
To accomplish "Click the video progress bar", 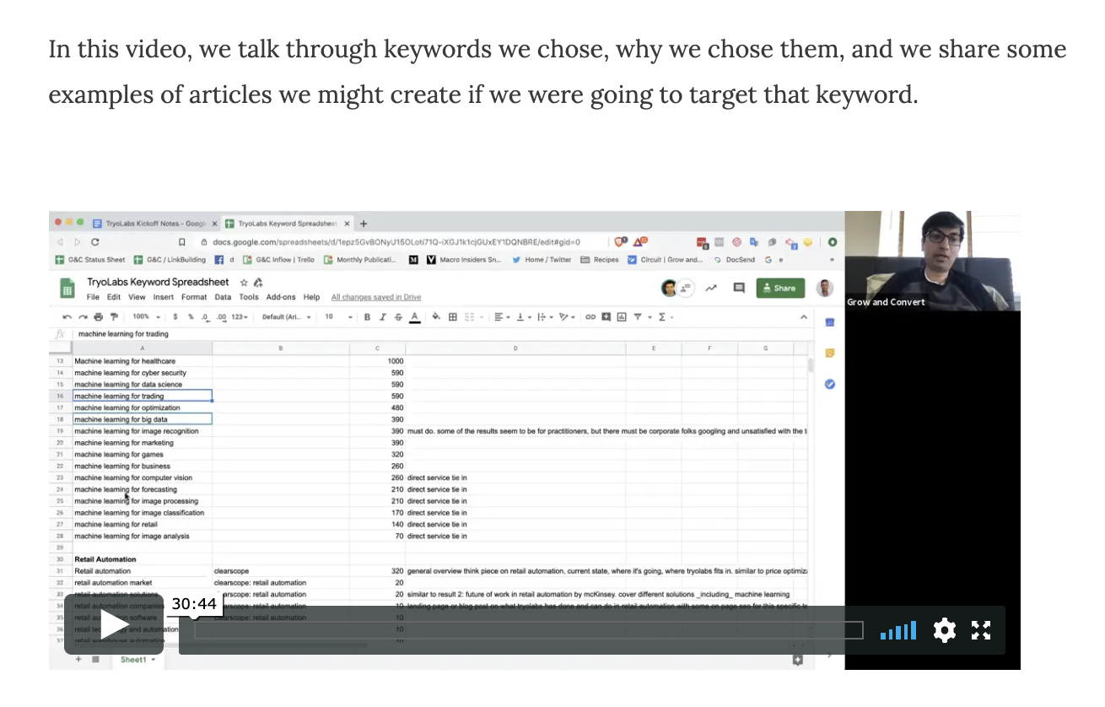I will coord(529,630).
